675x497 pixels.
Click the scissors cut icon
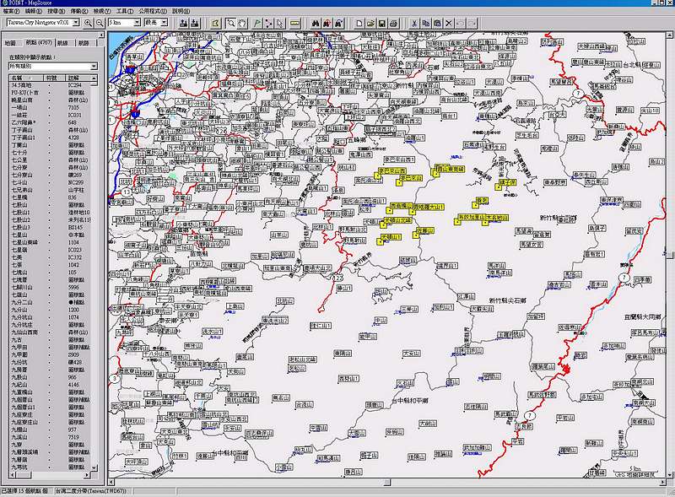tap(414, 24)
